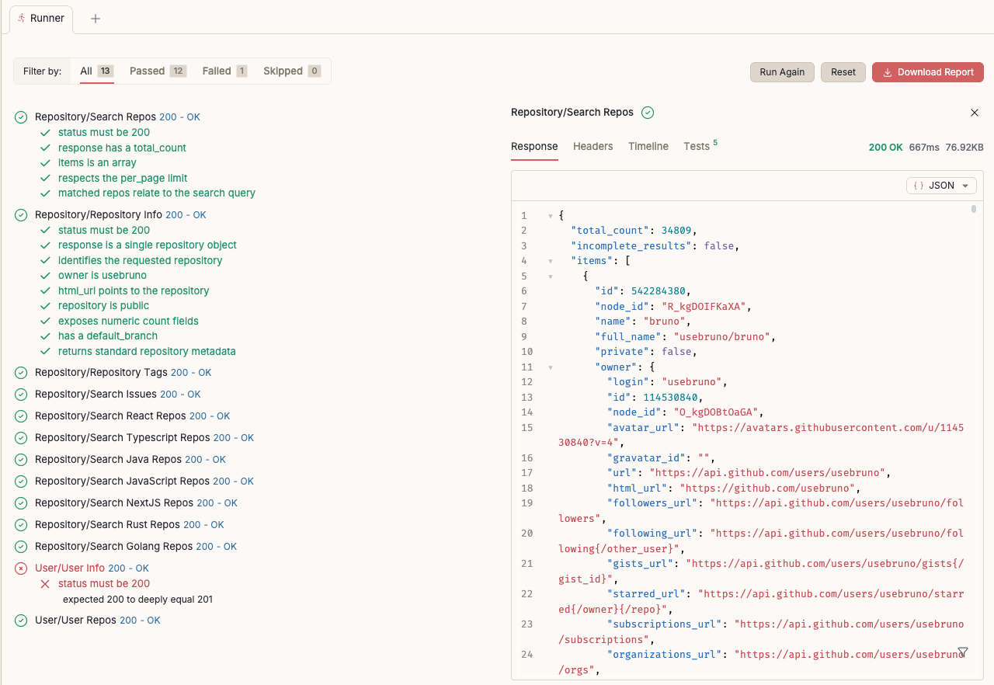The image size is (994, 685).
Task: Click the runner icon in the Runner tab
Action: pyautogui.click(x=22, y=18)
